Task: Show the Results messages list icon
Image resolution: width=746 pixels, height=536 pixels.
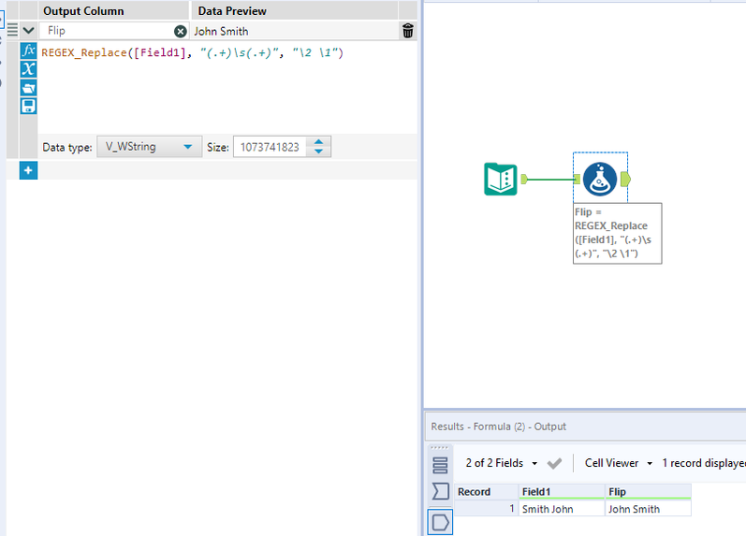Action: tap(440, 465)
